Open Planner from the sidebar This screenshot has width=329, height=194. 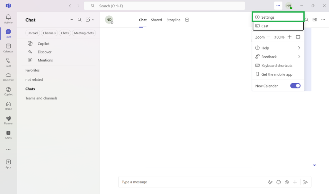tap(8, 120)
